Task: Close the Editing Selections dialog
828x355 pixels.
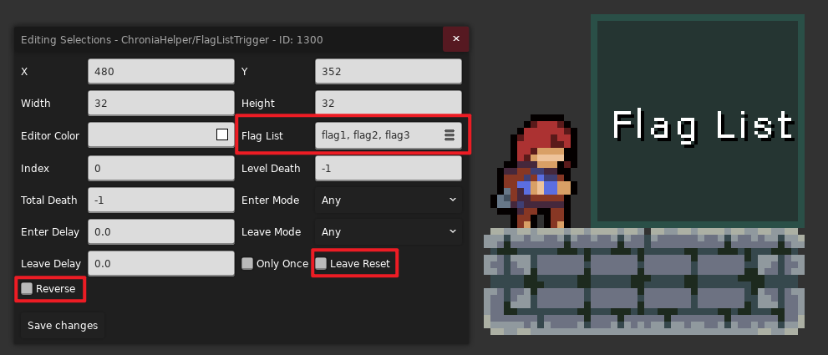Action: coord(456,39)
